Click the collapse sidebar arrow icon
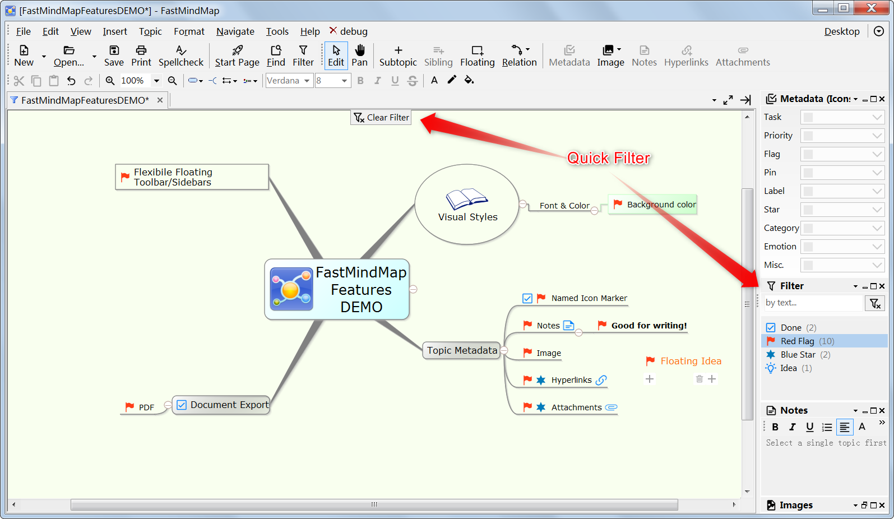894x519 pixels. [x=745, y=100]
